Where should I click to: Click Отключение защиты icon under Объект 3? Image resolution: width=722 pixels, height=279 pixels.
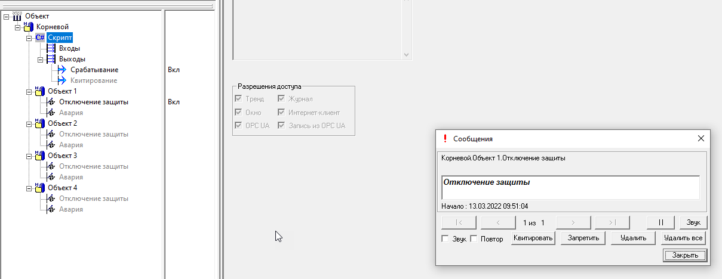[x=51, y=166]
